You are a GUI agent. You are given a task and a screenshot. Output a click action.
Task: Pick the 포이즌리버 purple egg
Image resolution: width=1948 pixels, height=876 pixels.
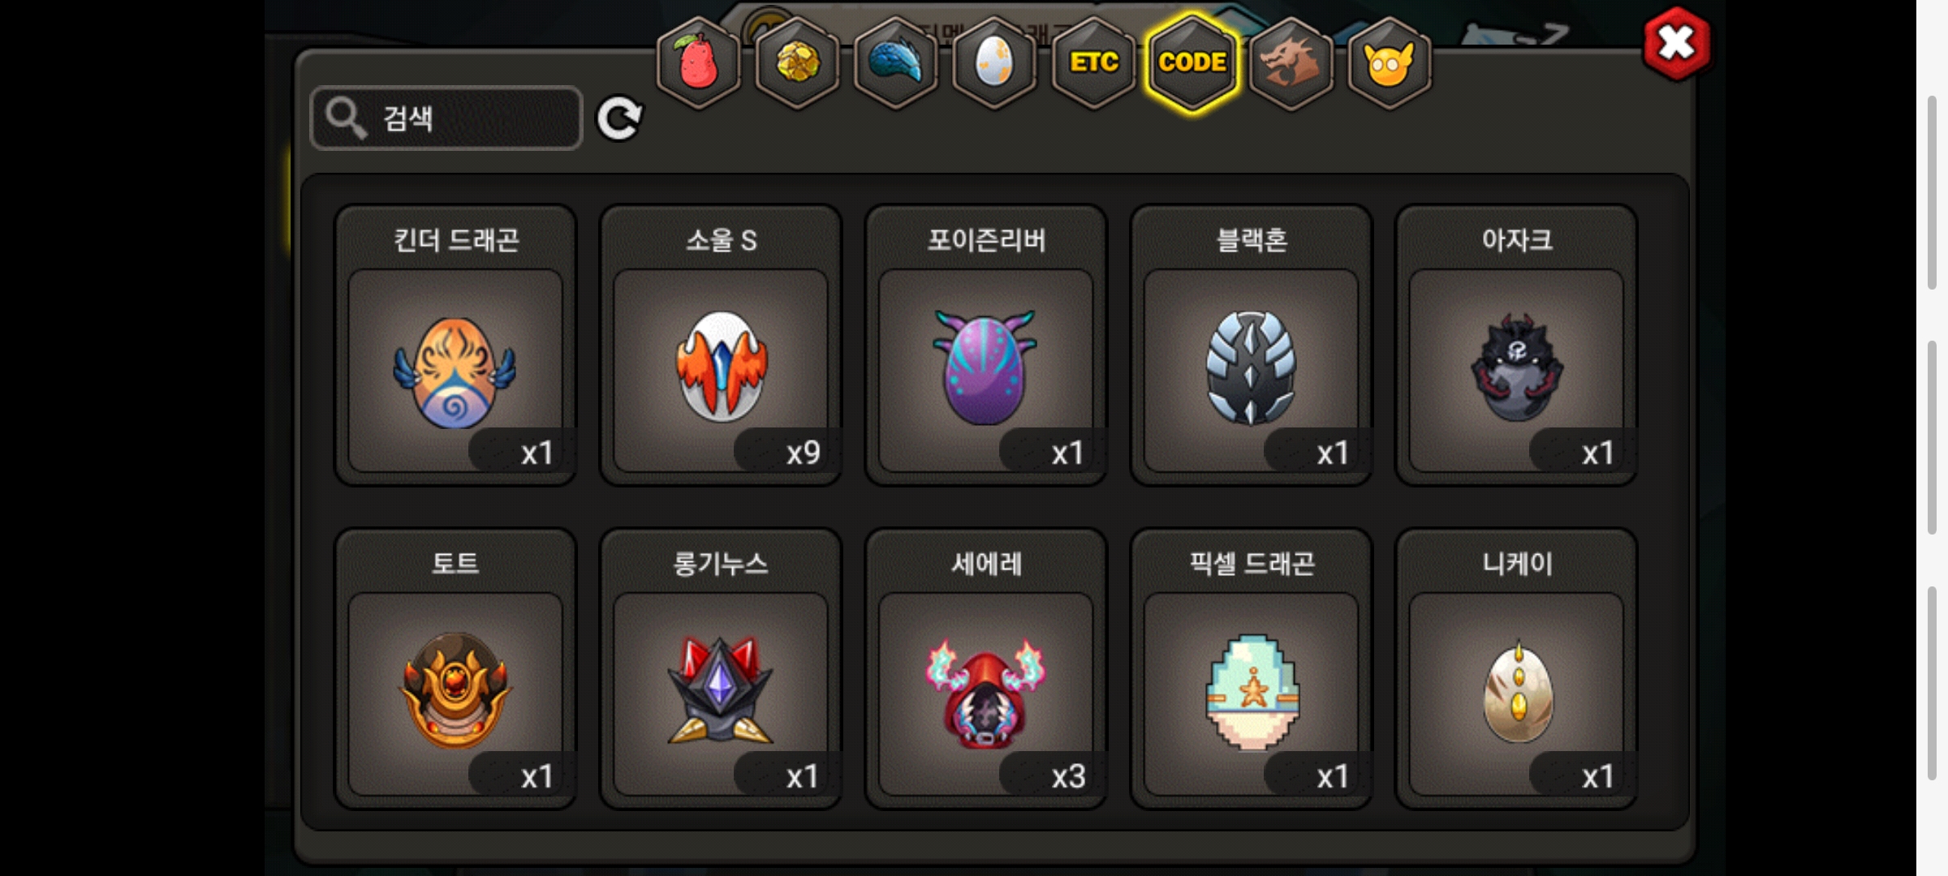[986, 345]
